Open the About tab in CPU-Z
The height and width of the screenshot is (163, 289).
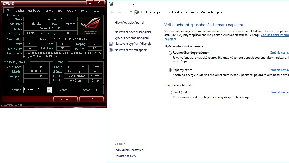(95, 11)
